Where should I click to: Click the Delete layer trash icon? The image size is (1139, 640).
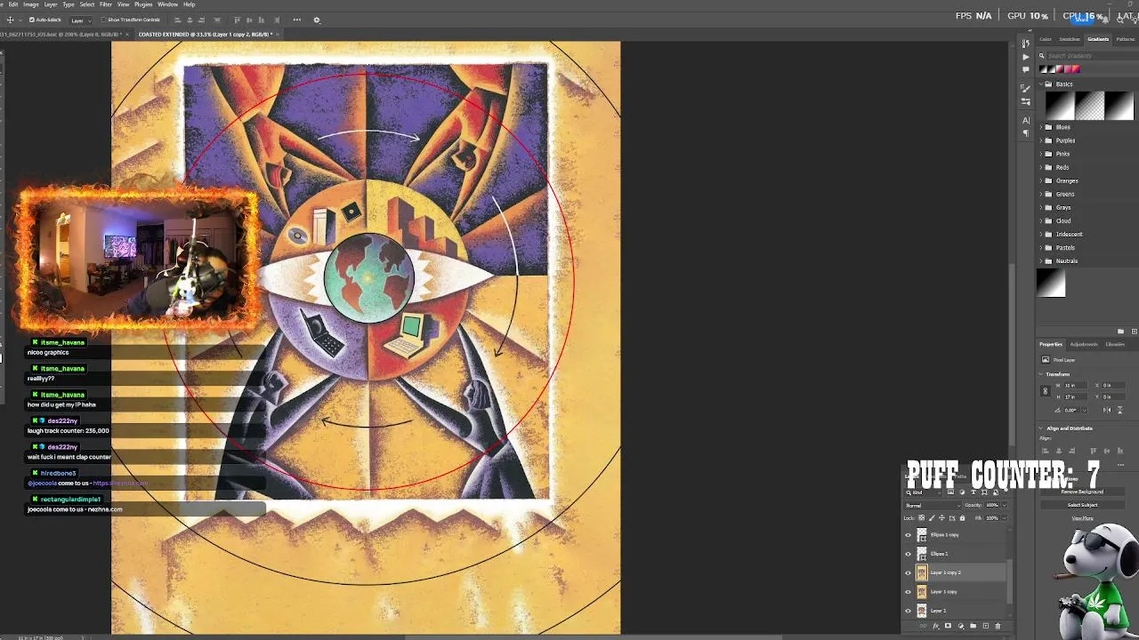(x=998, y=626)
